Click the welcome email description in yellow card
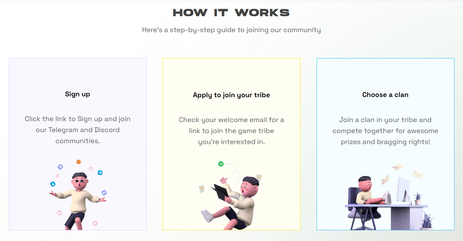This screenshot has height=241, width=463. [231, 131]
